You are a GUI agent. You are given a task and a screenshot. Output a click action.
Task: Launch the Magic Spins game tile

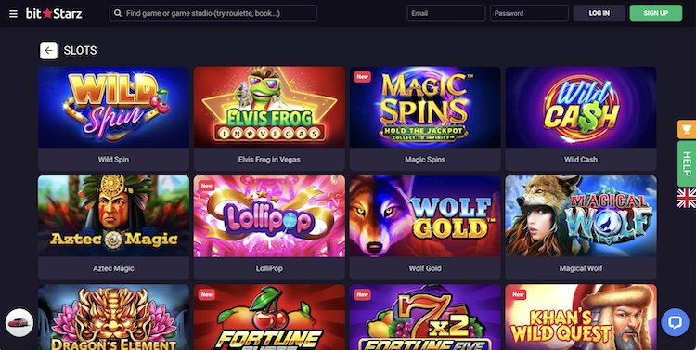[x=425, y=107]
